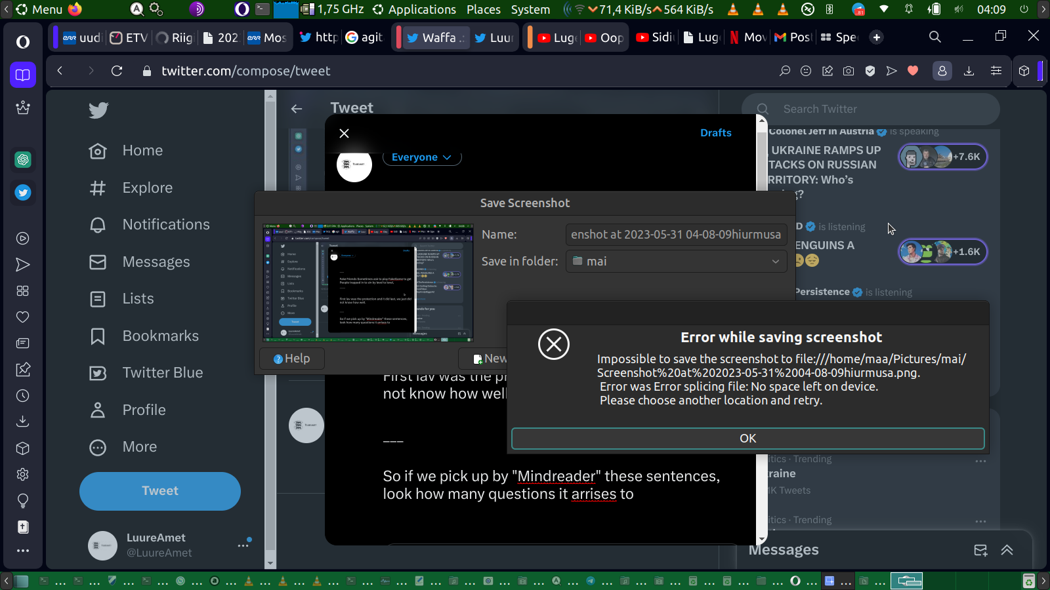This screenshot has width=1050, height=590.
Task: Reload the page with the browser refresh icon
Action: [117, 71]
